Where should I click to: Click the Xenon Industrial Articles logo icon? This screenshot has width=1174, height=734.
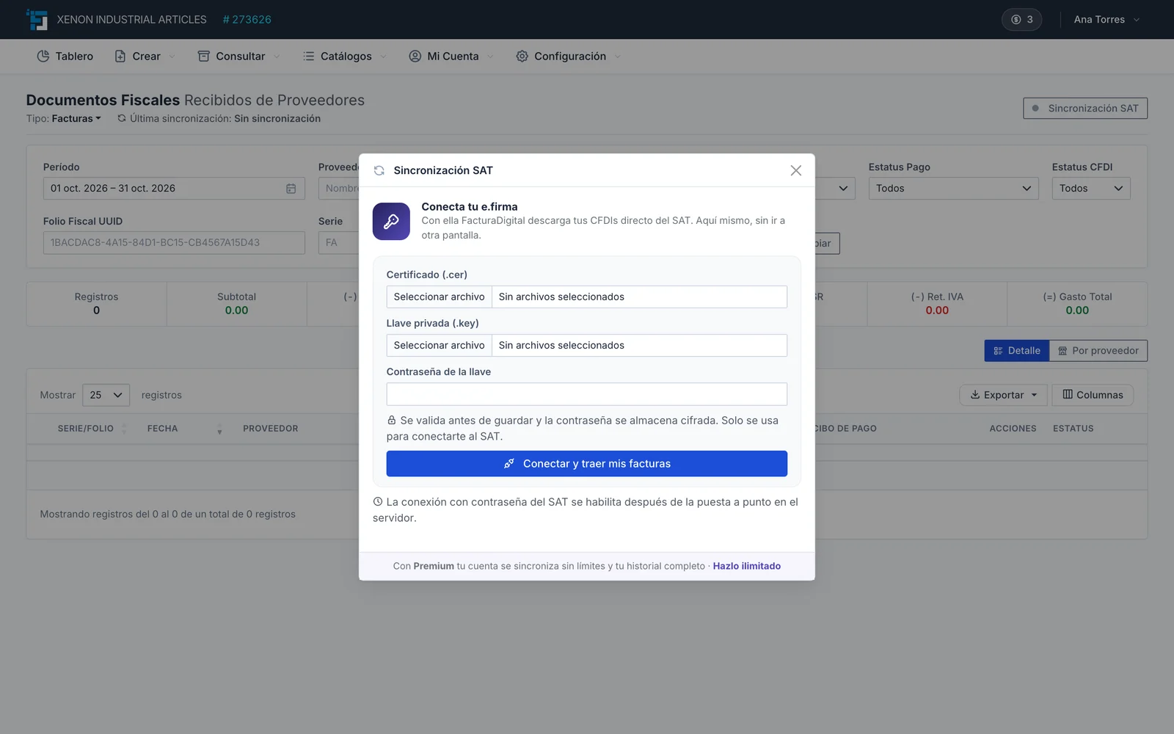(x=37, y=20)
